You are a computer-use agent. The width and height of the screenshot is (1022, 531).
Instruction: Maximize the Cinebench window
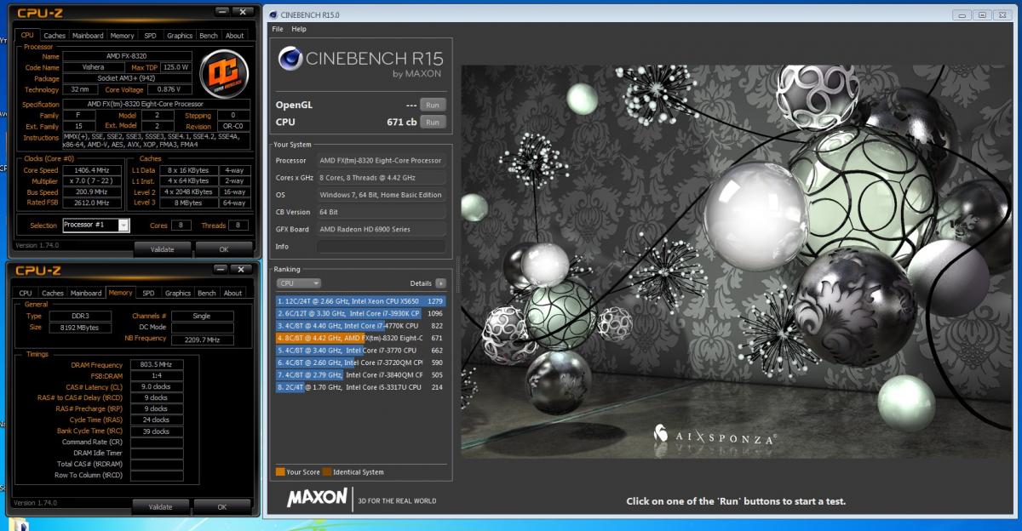pos(982,15)
